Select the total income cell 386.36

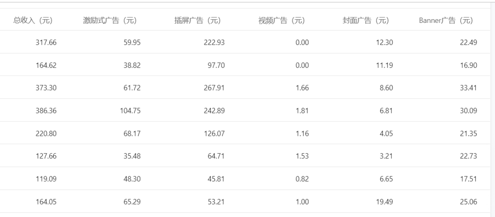pyautogui.click(x=46, y=111)
